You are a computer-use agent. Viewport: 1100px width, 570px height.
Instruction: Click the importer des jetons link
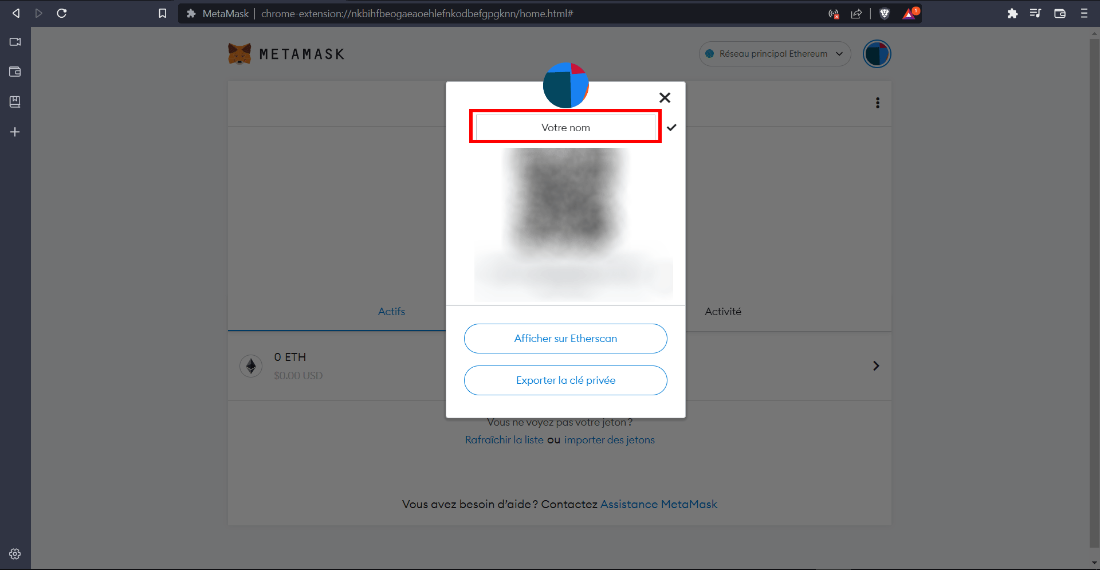610,440
